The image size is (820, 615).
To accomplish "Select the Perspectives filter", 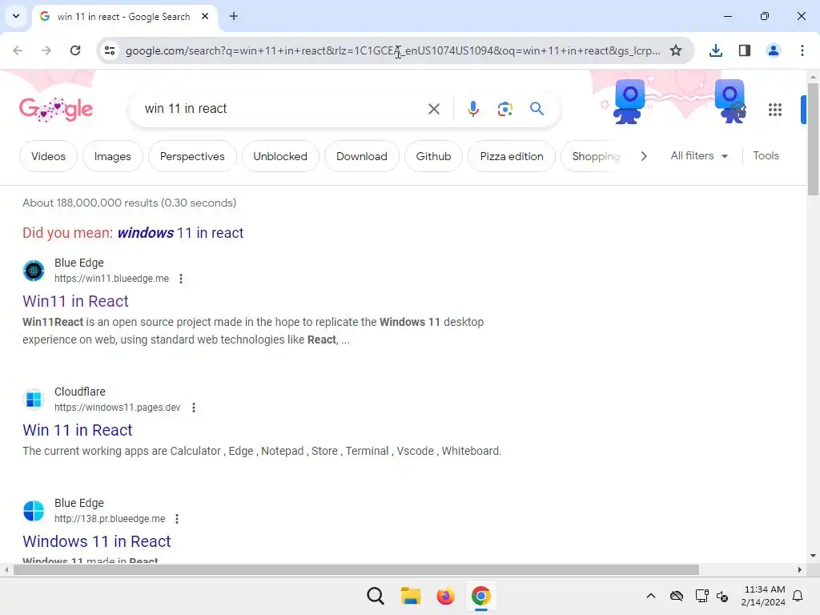I will pos(192,156).
